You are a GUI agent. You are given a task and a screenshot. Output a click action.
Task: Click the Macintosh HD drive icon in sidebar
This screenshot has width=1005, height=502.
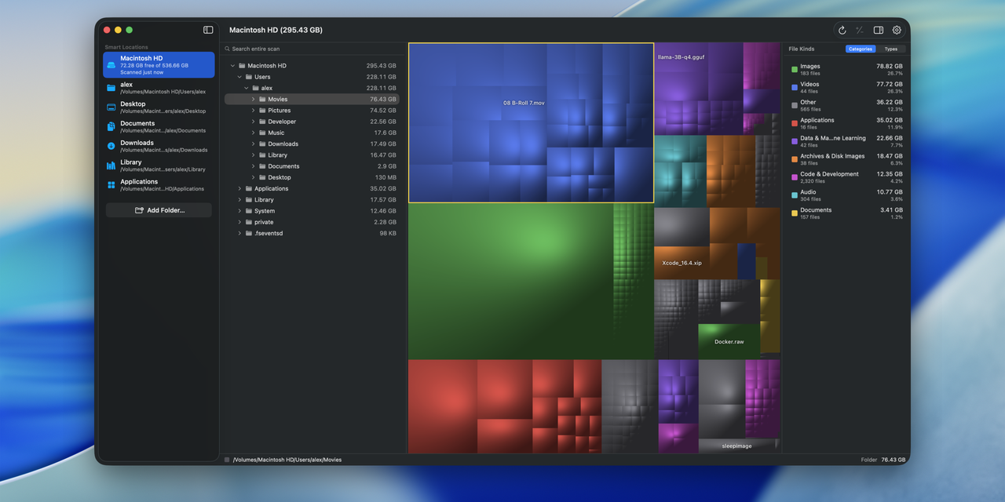click(111, 65)
